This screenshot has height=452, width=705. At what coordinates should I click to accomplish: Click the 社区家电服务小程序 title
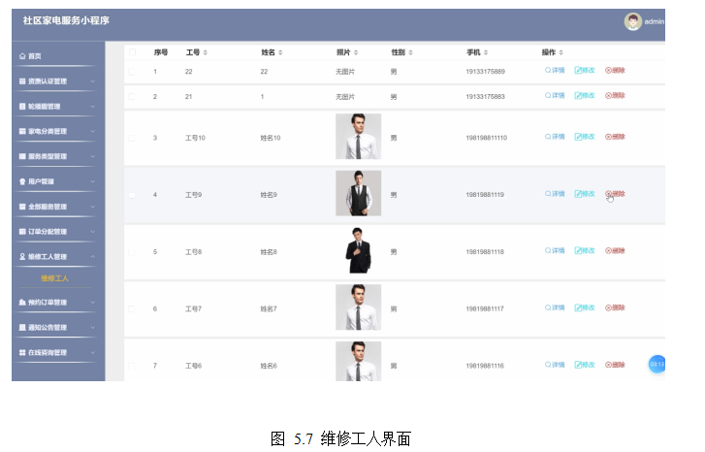click(x=66, y=20)
